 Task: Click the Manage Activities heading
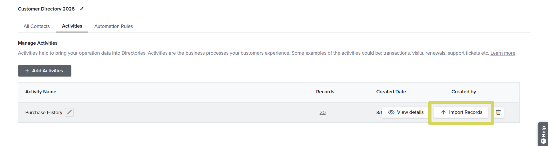click(x=38, y=43)
